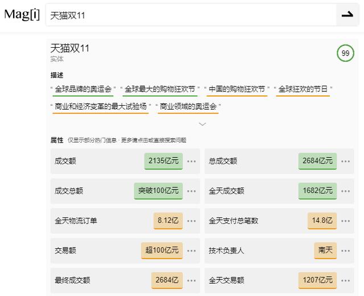Expand the description section with the chevron
Image resolution: width=364 pixels, height=296 pixels.
(x=202, y=124)
